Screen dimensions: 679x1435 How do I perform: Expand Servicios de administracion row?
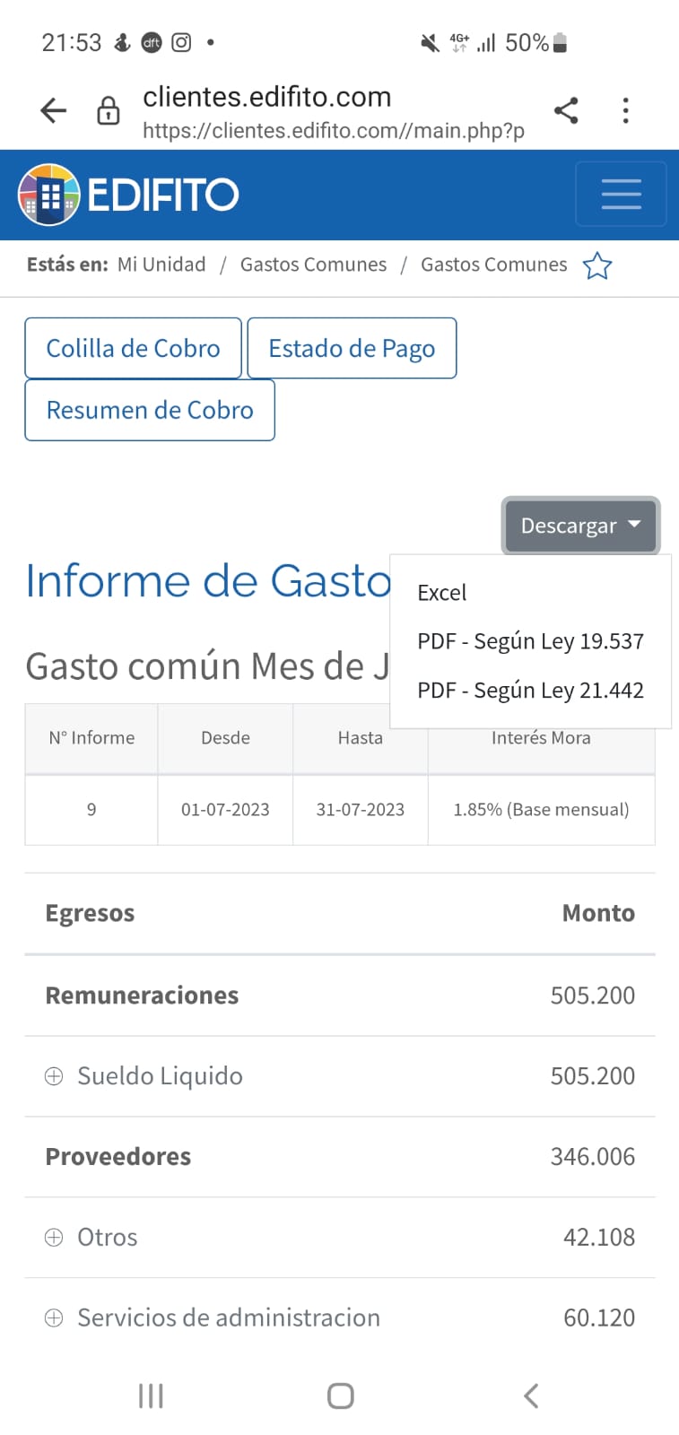click(54, 1318)
